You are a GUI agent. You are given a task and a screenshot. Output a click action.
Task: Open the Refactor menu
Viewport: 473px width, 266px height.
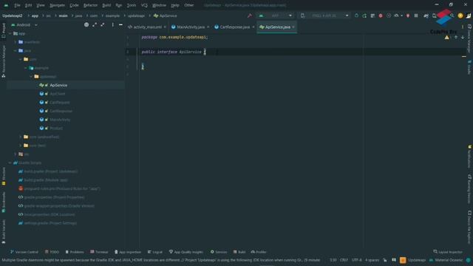pos(90,5)
